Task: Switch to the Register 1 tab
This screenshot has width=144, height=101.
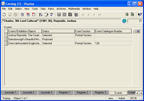Action: click(x=64, y=93)
